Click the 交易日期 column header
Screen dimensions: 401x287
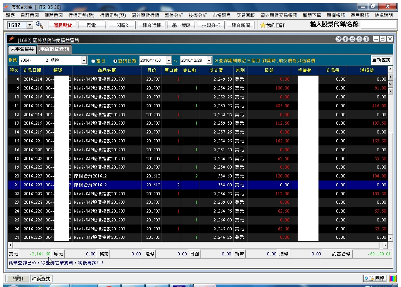(32, 70)
